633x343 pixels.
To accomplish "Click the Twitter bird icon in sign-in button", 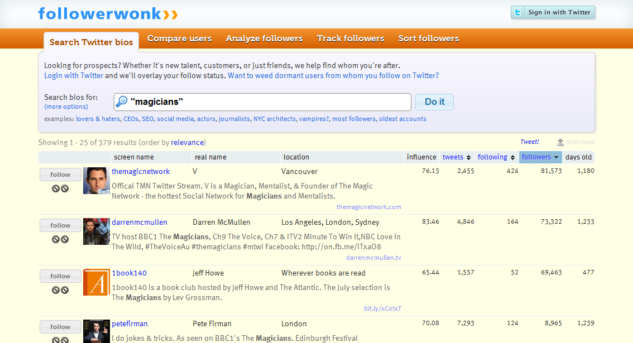I will (x=518, y=12).
